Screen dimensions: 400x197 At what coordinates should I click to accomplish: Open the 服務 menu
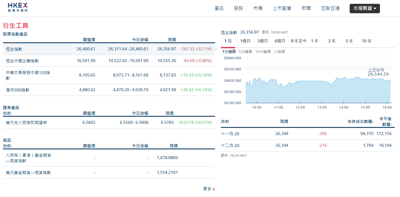[x=238, y=8]
